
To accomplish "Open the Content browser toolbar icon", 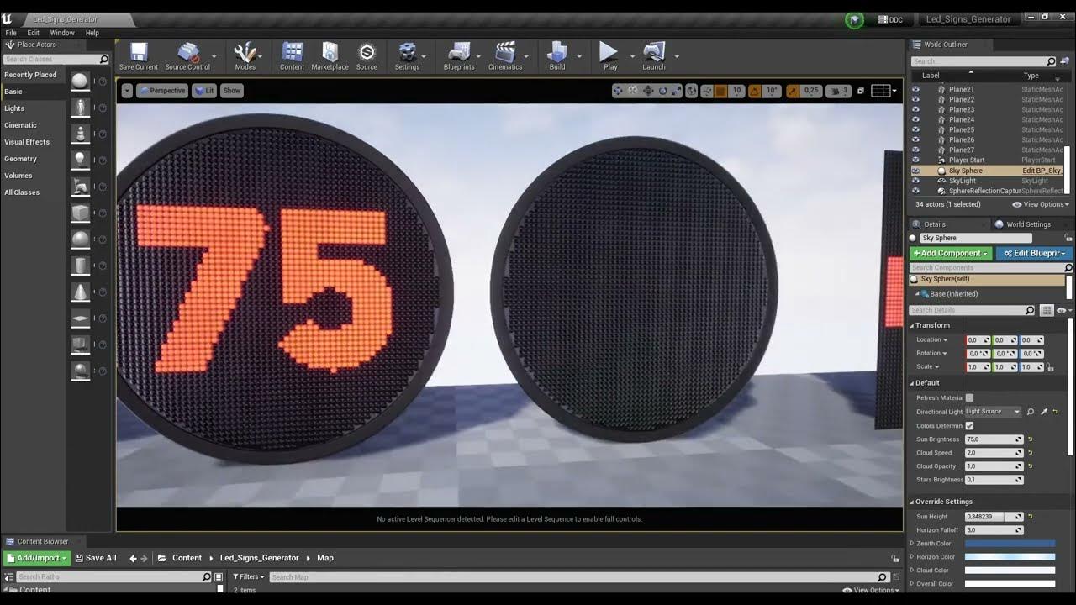I will click(292, 55).
